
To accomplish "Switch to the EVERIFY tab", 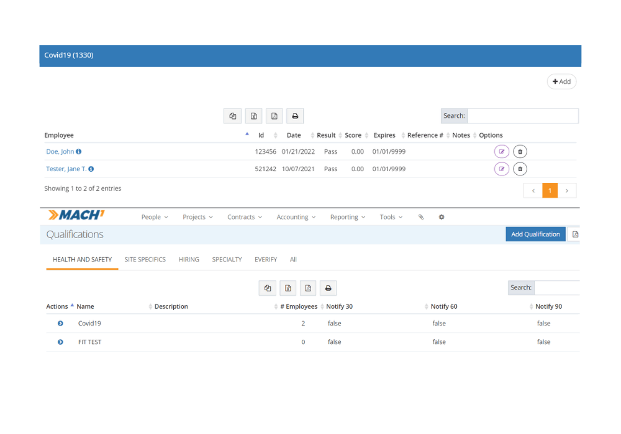I will (x=266, y=260).
